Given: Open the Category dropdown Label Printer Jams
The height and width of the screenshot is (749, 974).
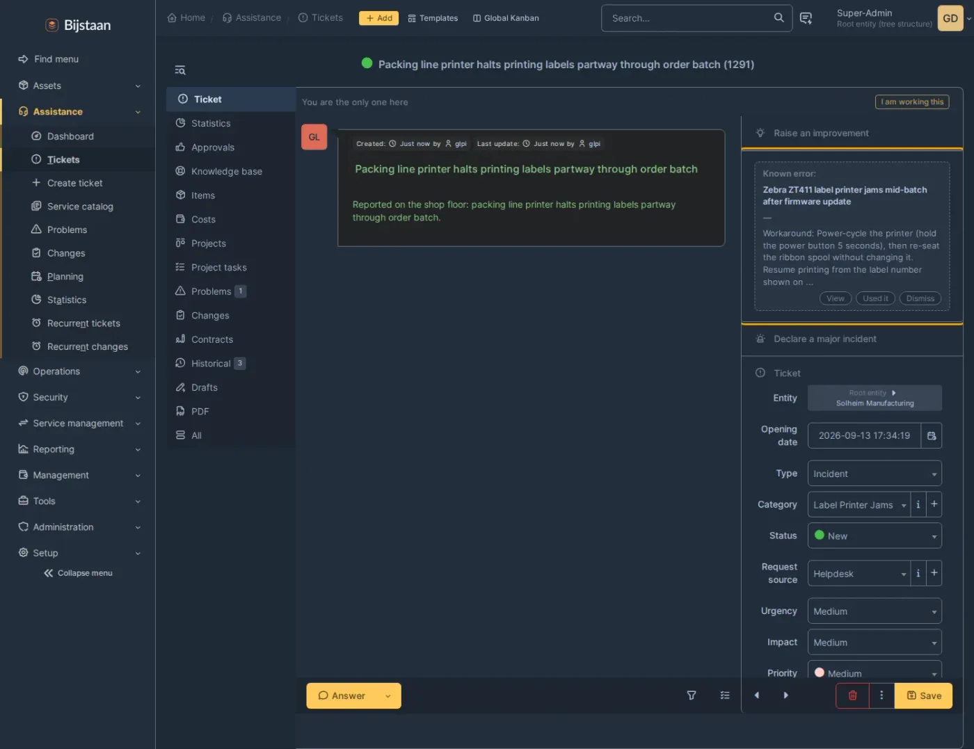Looking at the screenshot, I should point(859,504).
